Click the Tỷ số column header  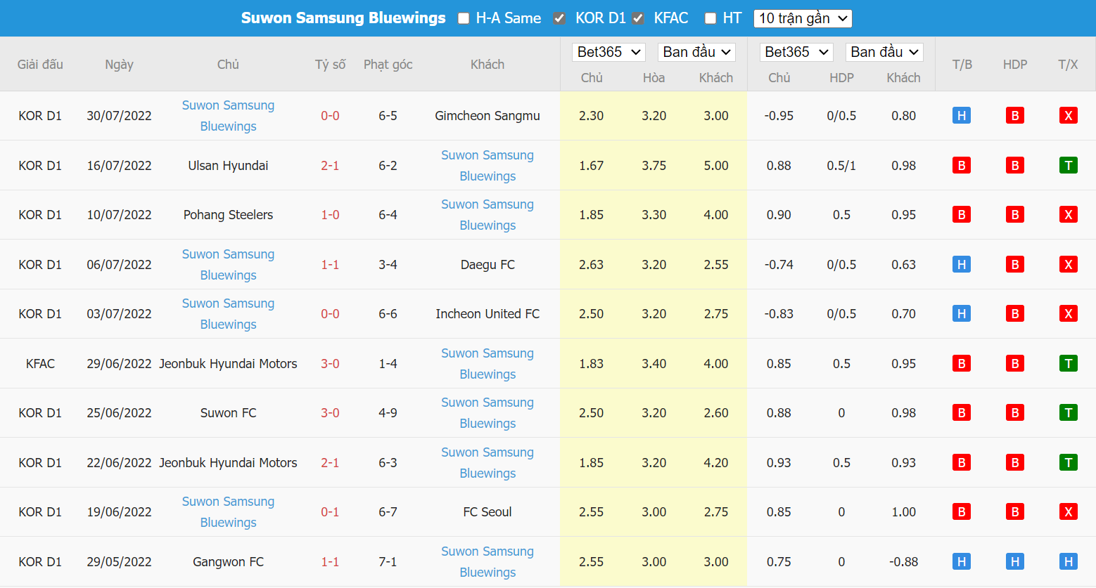[x=330, y=65]
